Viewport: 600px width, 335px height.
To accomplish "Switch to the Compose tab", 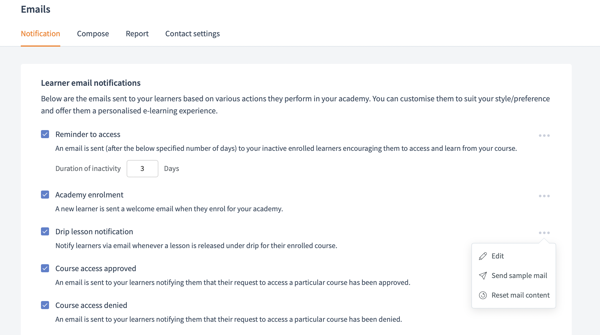I will (x=93, y=34).
